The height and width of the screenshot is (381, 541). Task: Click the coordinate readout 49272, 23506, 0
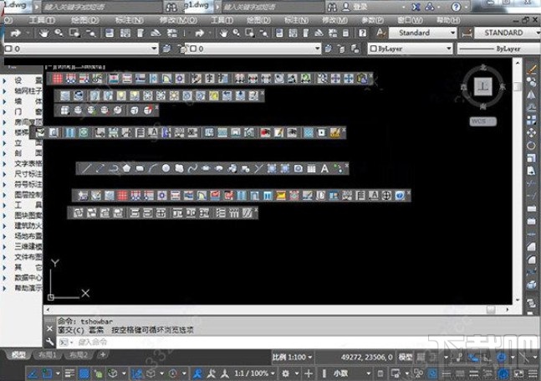(366, 357)
